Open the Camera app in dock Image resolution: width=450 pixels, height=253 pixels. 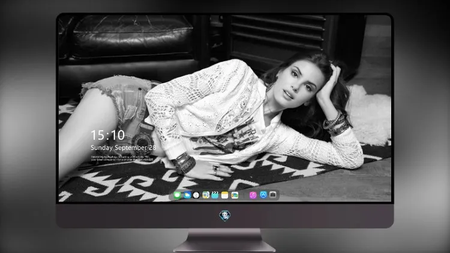[273, 195]
